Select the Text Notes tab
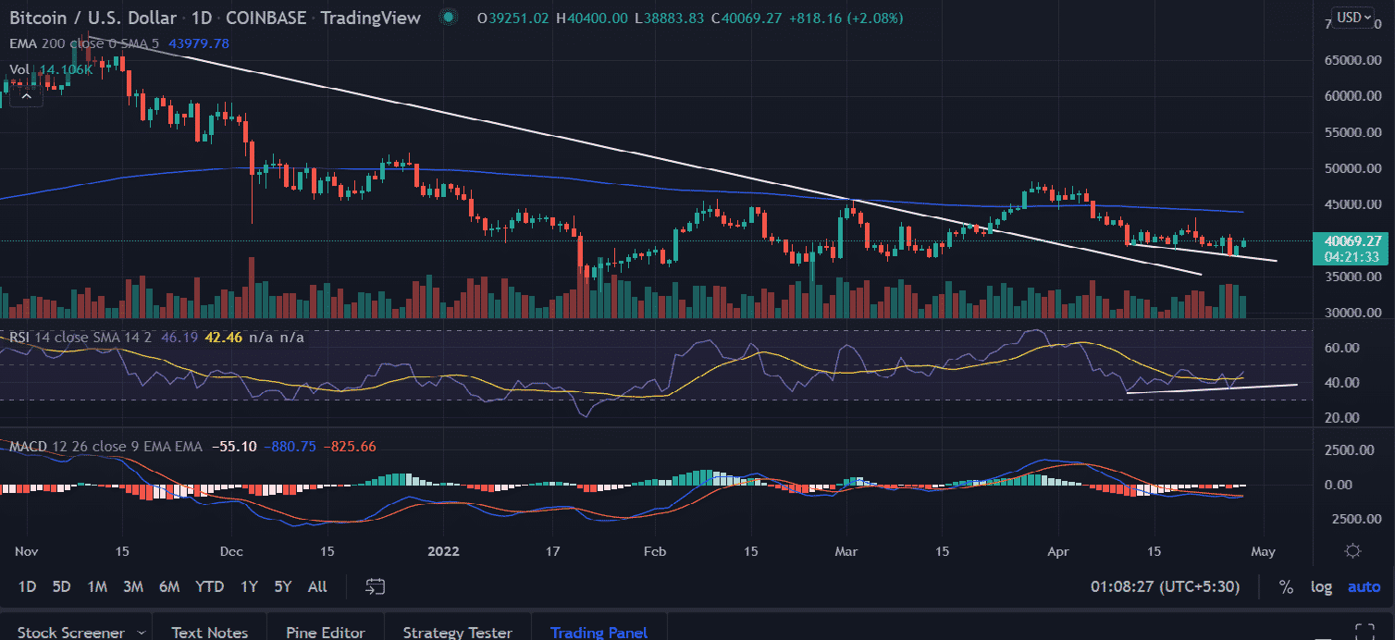The width and height of the screenshot is (1395, 640). point(209,633)
